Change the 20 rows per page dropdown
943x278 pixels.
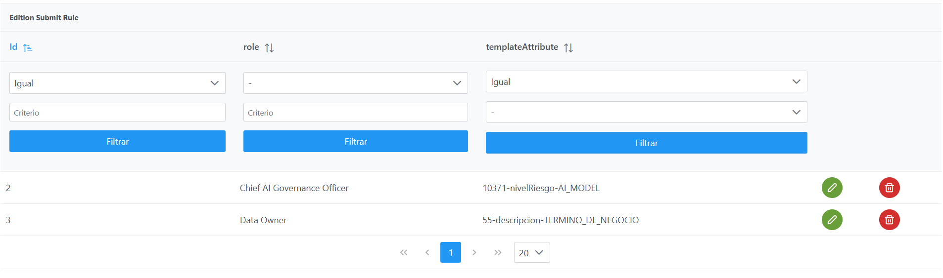[x=531, y=252]
